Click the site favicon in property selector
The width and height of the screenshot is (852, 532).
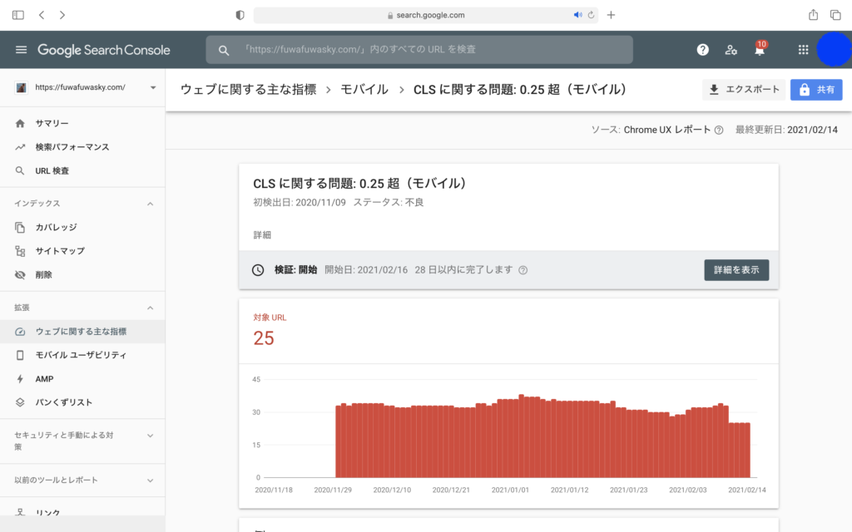pyautogui.click(x=21, y=87)
